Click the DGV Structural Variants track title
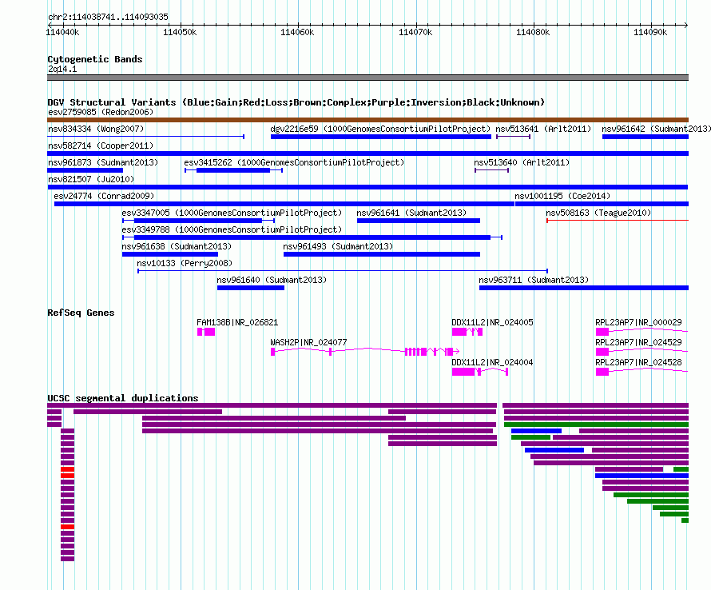 pyautogui.click(x=296, y=102)
